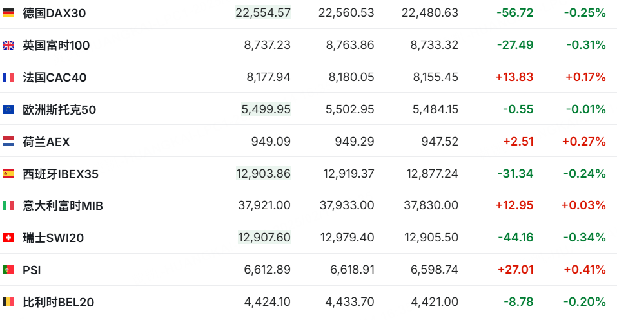Open 西班牙IBEX35 index details

(61, 174)
